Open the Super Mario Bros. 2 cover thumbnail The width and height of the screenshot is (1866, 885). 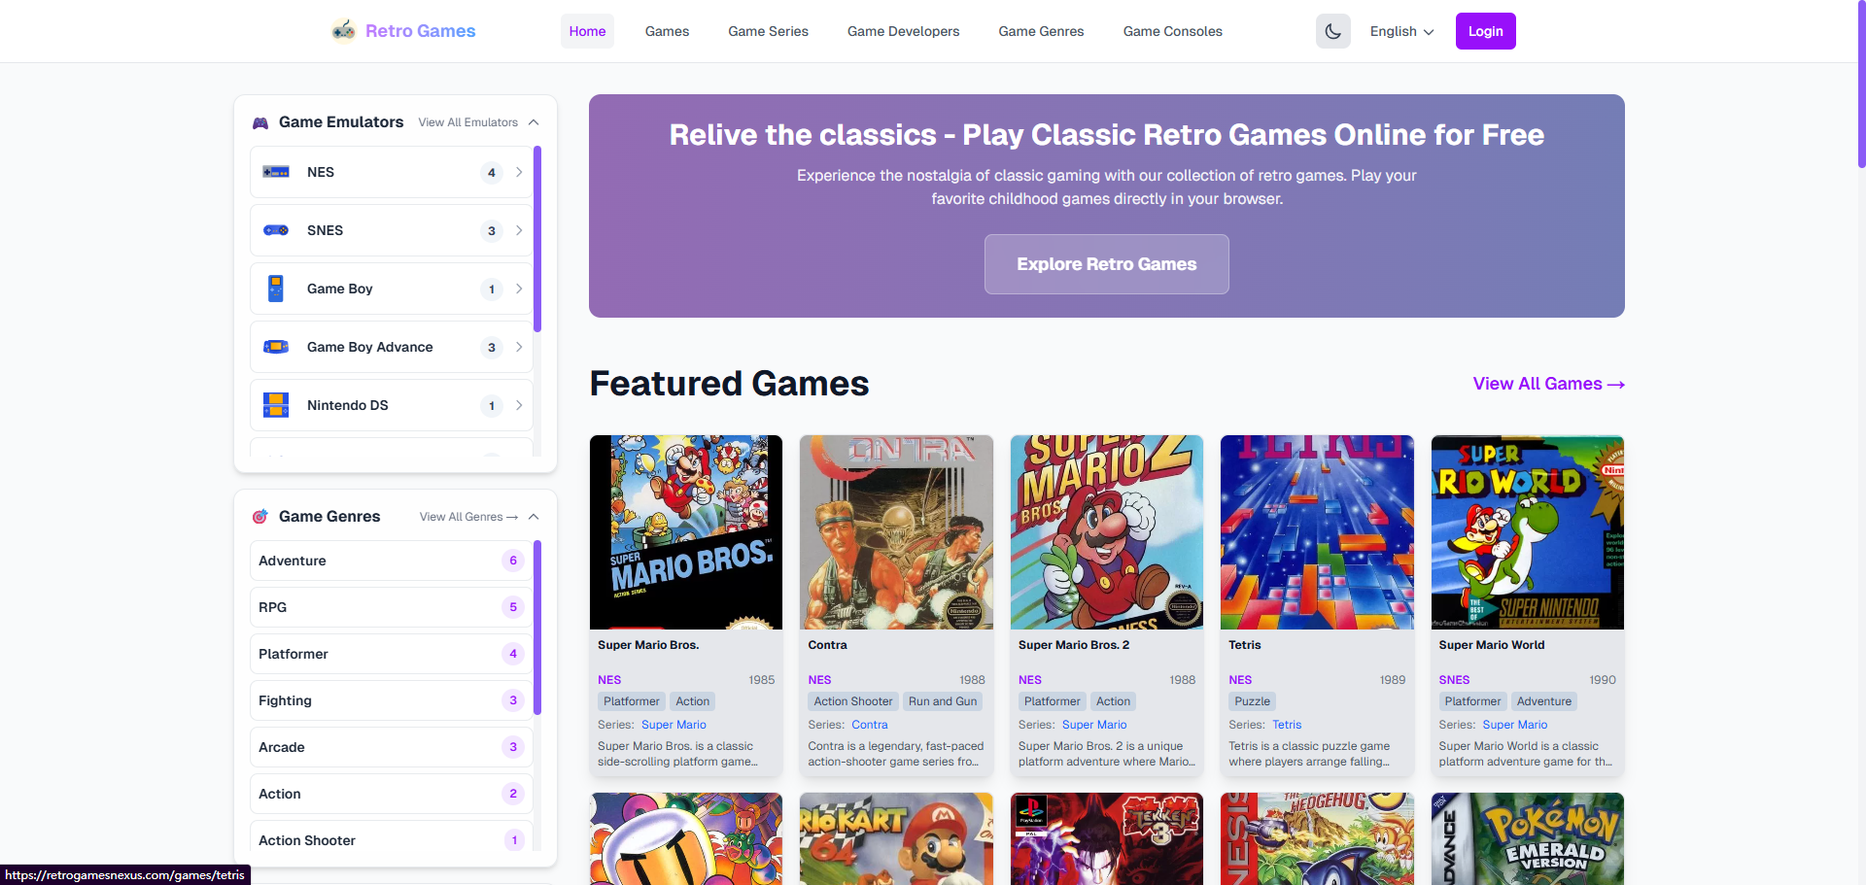(x=1107, y=532)
